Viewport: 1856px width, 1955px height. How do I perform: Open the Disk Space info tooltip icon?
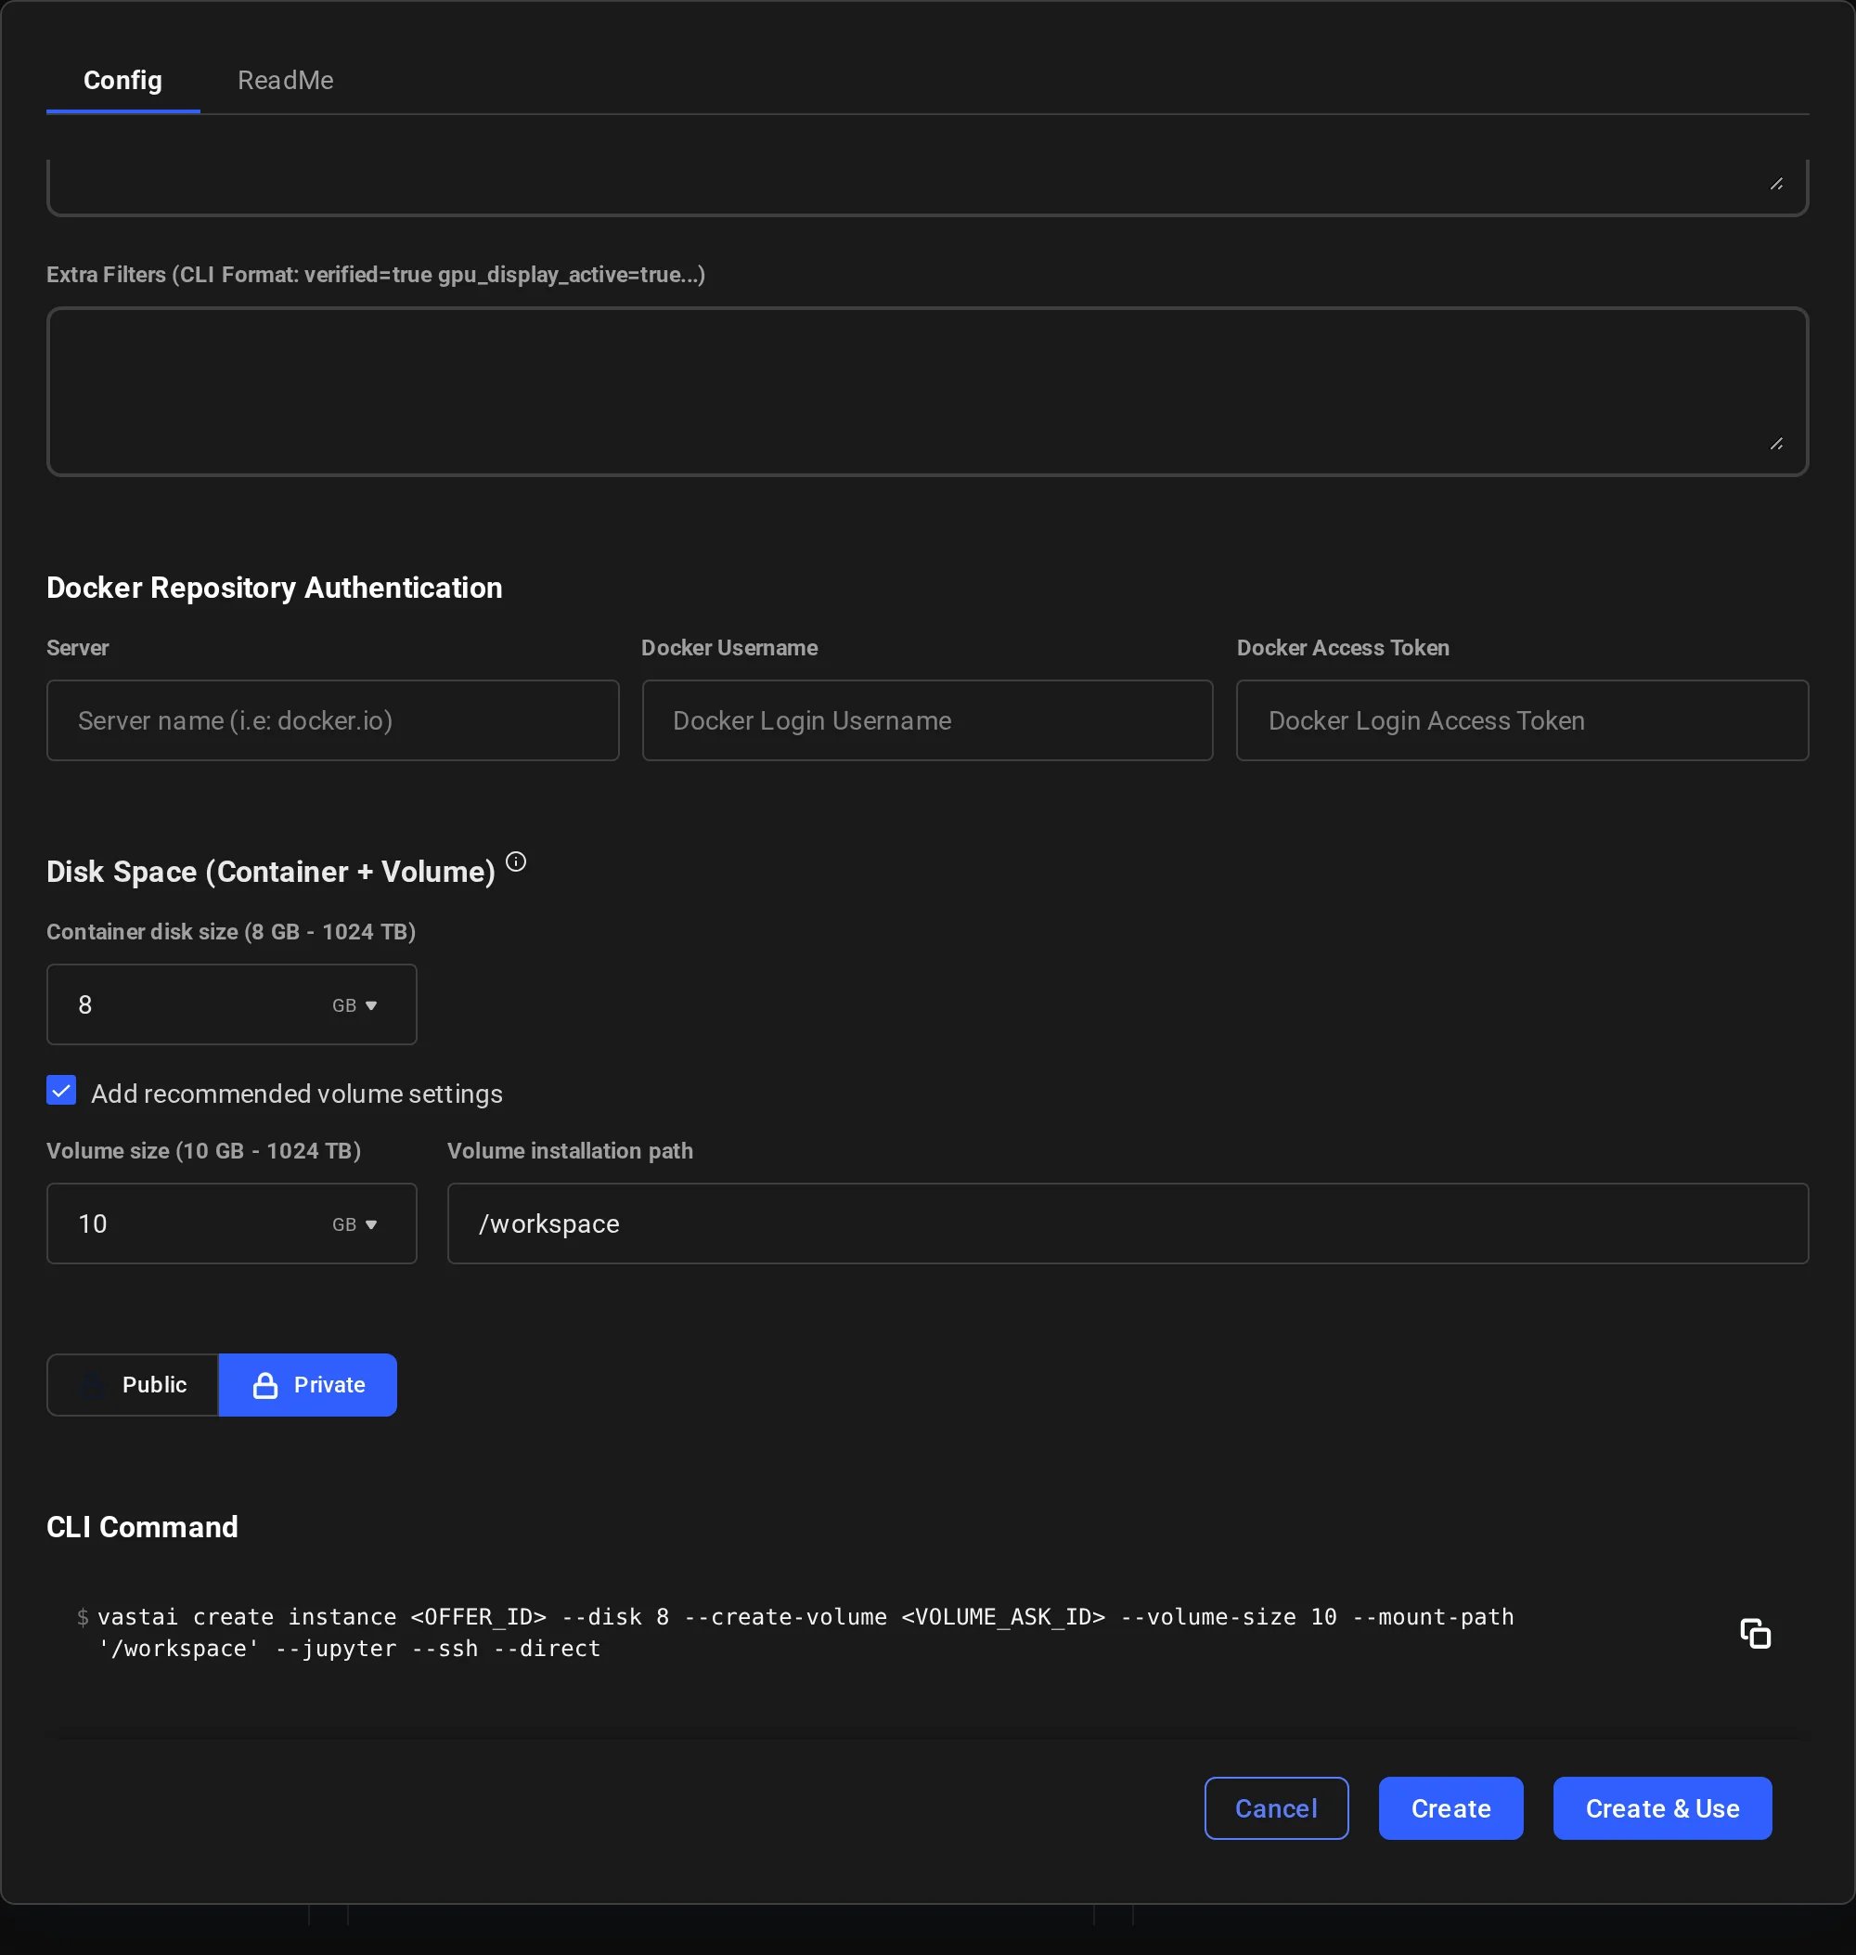[515, 861]
